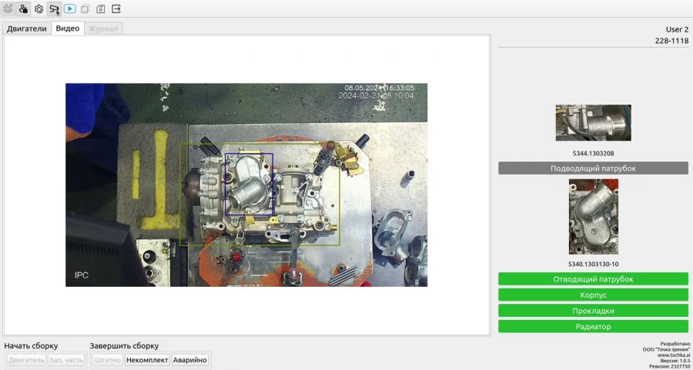Click the User 2 label
This screenshot has width=693, height=370.
677,29
